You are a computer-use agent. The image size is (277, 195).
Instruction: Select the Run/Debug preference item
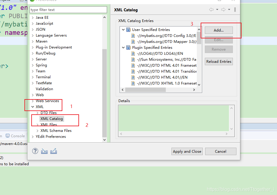tap(45, 53)
